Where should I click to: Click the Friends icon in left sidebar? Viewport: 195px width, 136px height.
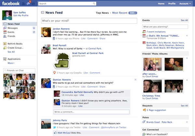point(5,37)
